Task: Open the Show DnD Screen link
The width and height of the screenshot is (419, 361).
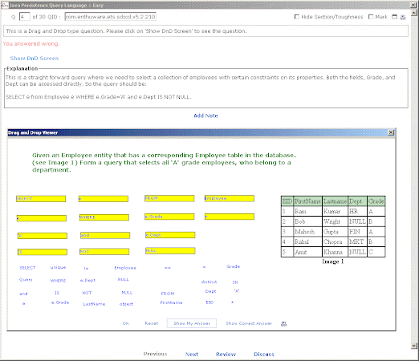Action: tap(35, 59)
